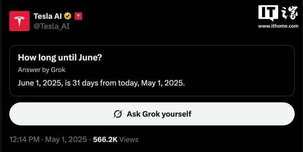Click the 'May 1, 2025' date in the footer

(66, 139)
